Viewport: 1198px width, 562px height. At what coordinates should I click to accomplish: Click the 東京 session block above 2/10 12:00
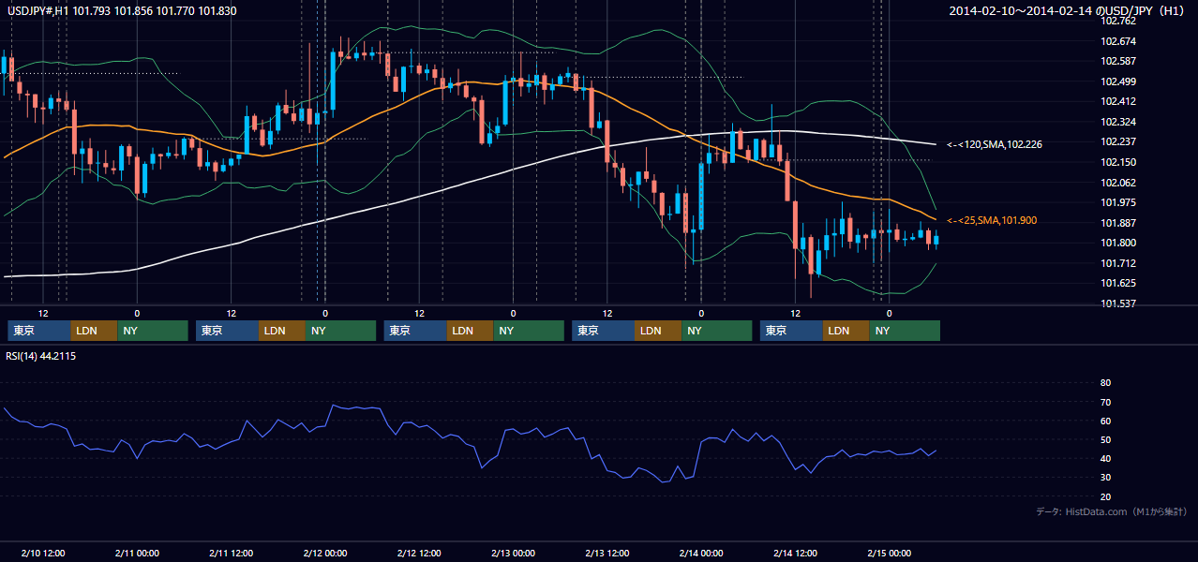[38, 331]
